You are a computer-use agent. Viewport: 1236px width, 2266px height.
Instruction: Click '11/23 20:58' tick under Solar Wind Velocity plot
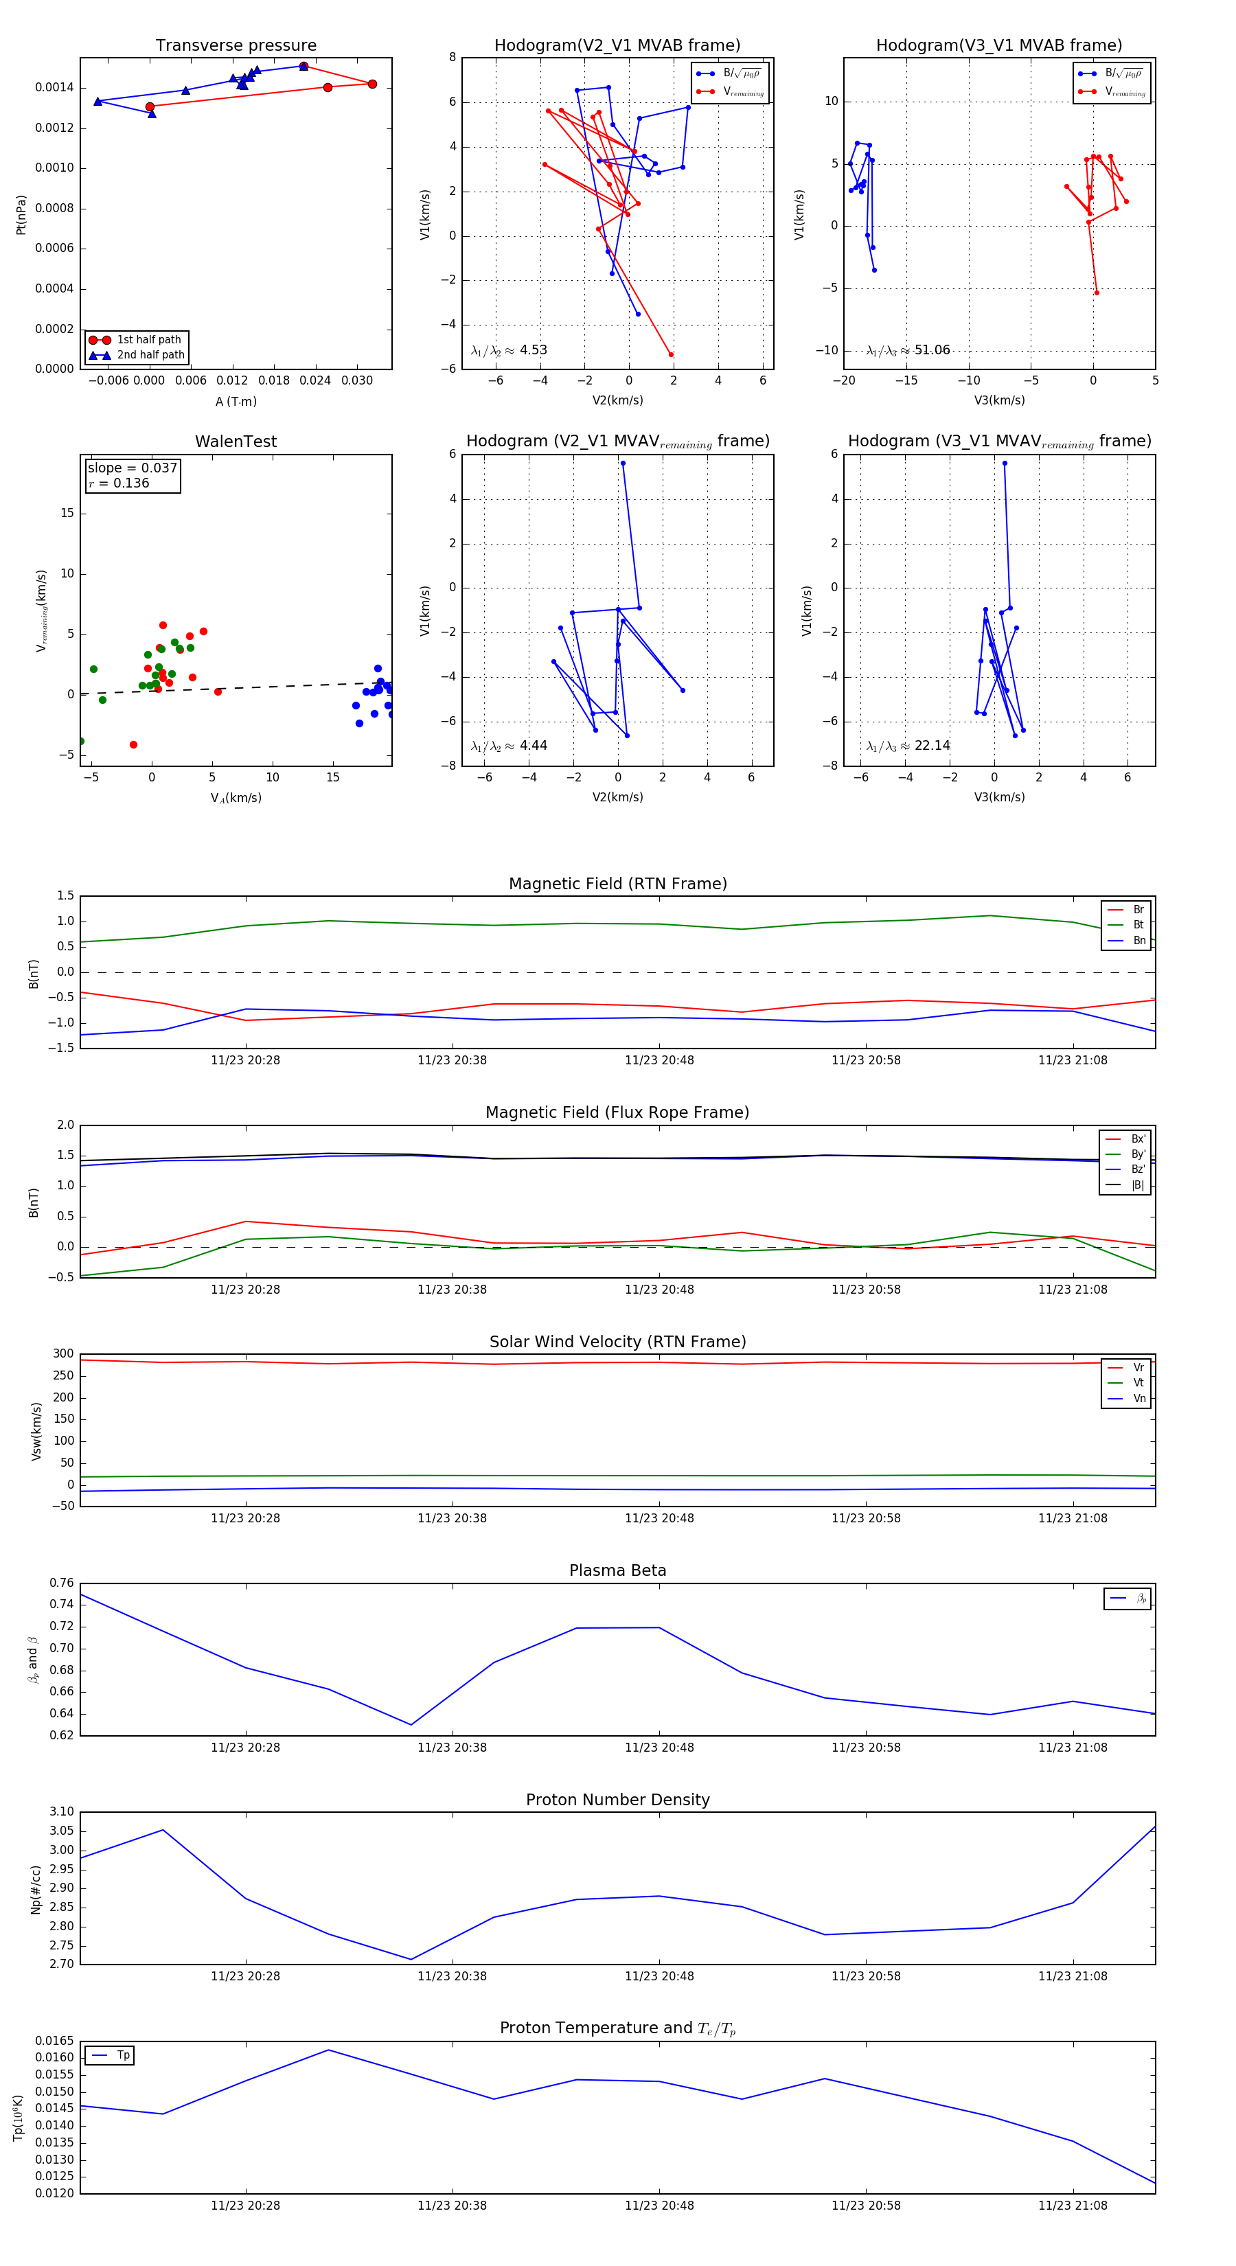866,1518
